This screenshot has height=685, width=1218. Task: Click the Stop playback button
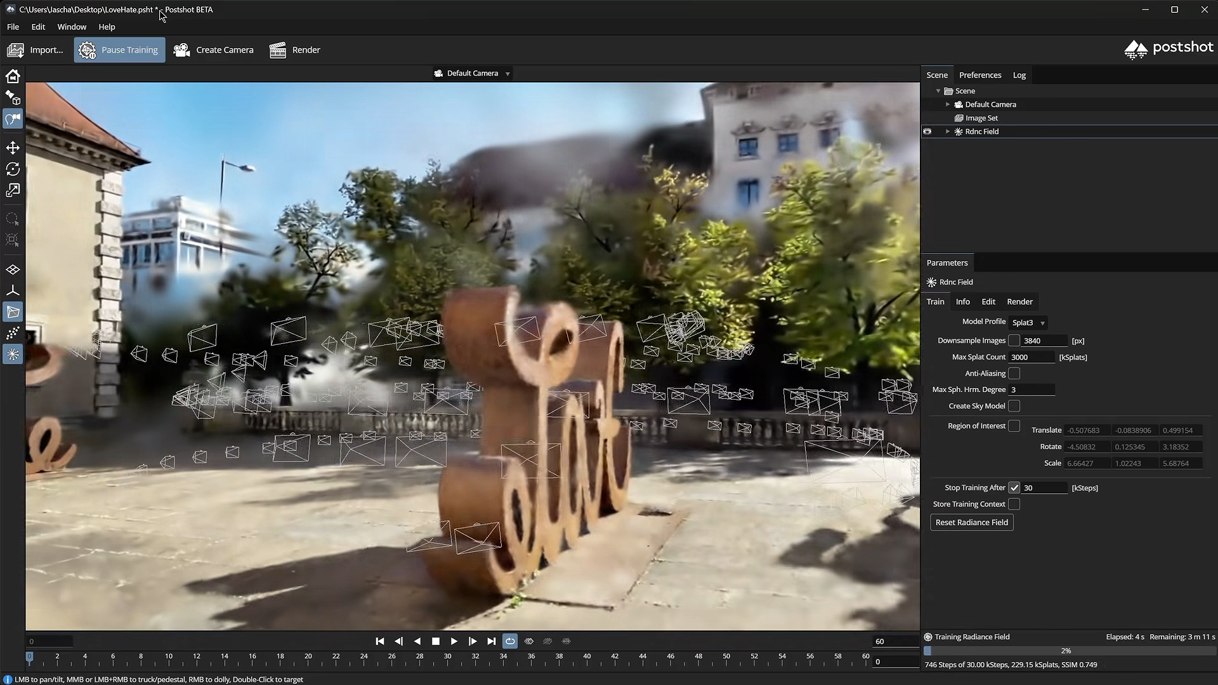[x=435, y=641]
